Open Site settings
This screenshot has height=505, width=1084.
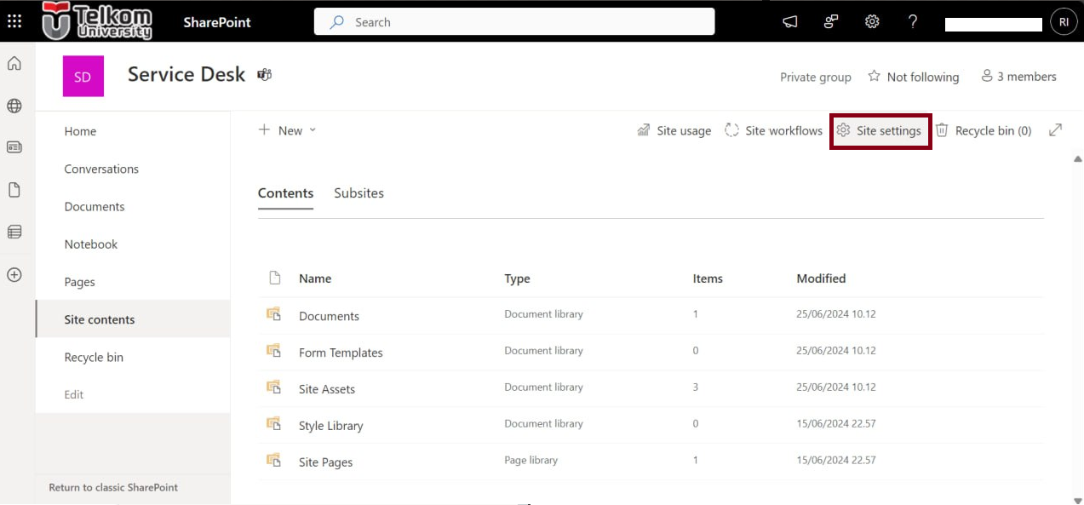click(880, 131)
